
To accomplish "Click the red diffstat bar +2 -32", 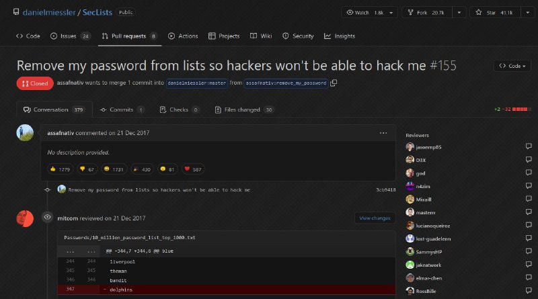I will click(512, 110).
